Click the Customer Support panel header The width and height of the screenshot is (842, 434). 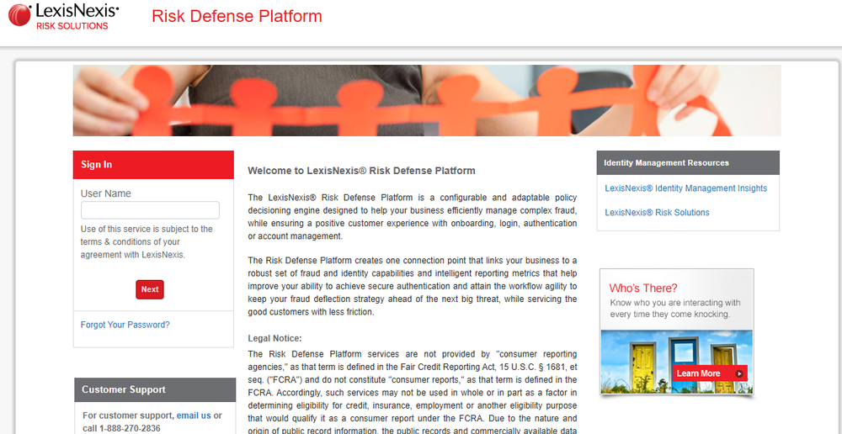[x=155, y=389]
